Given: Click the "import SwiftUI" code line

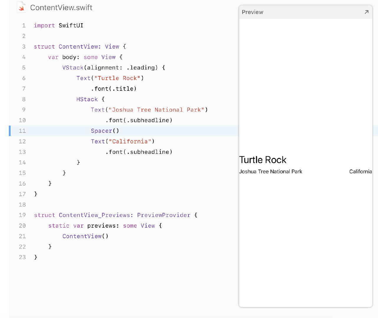Looking at the screenshot, I should [59, 26].
